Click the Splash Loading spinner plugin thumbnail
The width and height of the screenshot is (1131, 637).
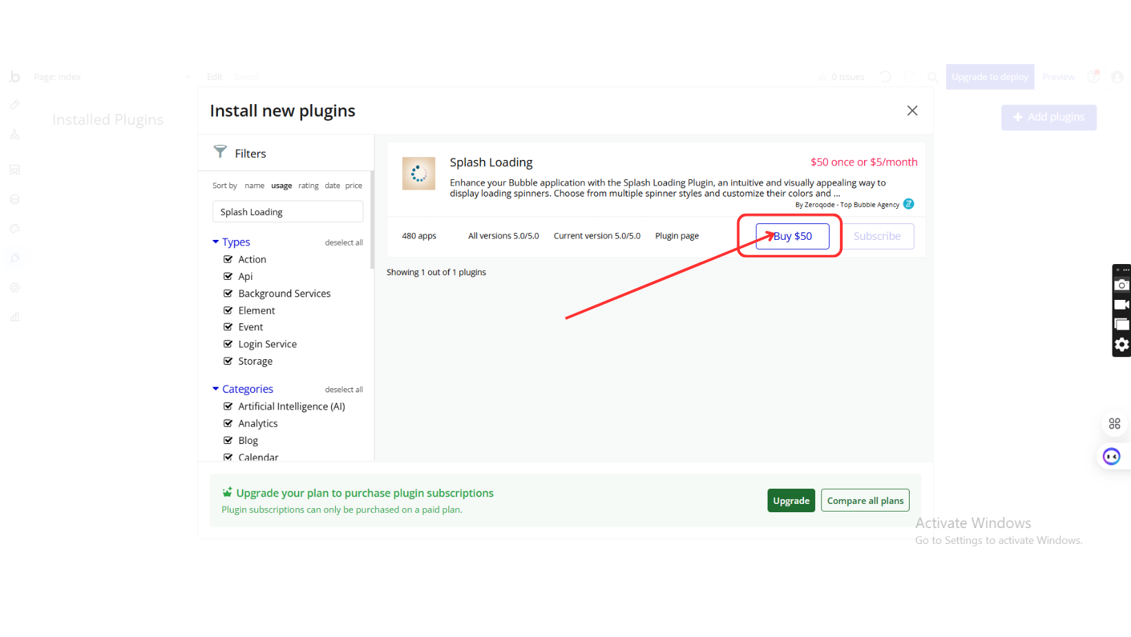(x=419, y=174)
